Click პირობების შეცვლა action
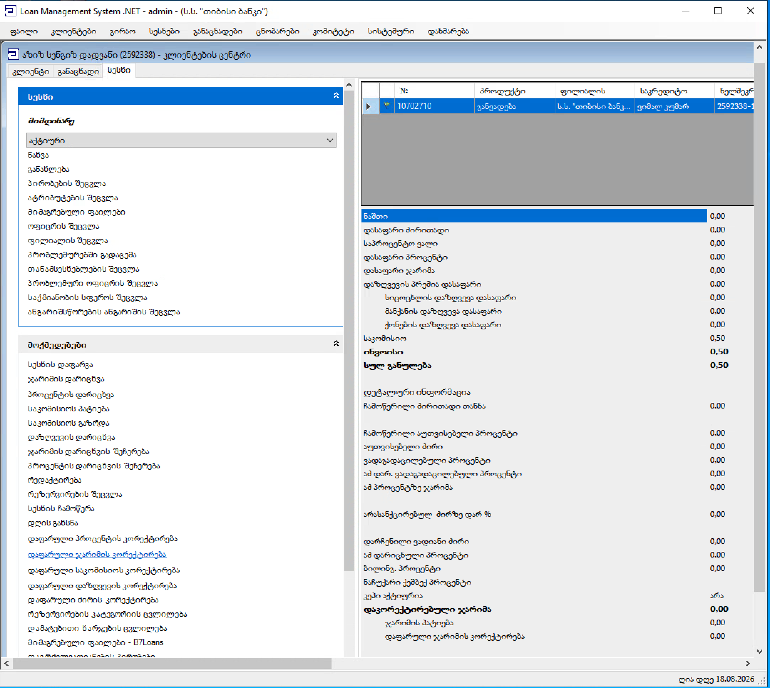The image size is (770, 688). (x=67, y=184)
